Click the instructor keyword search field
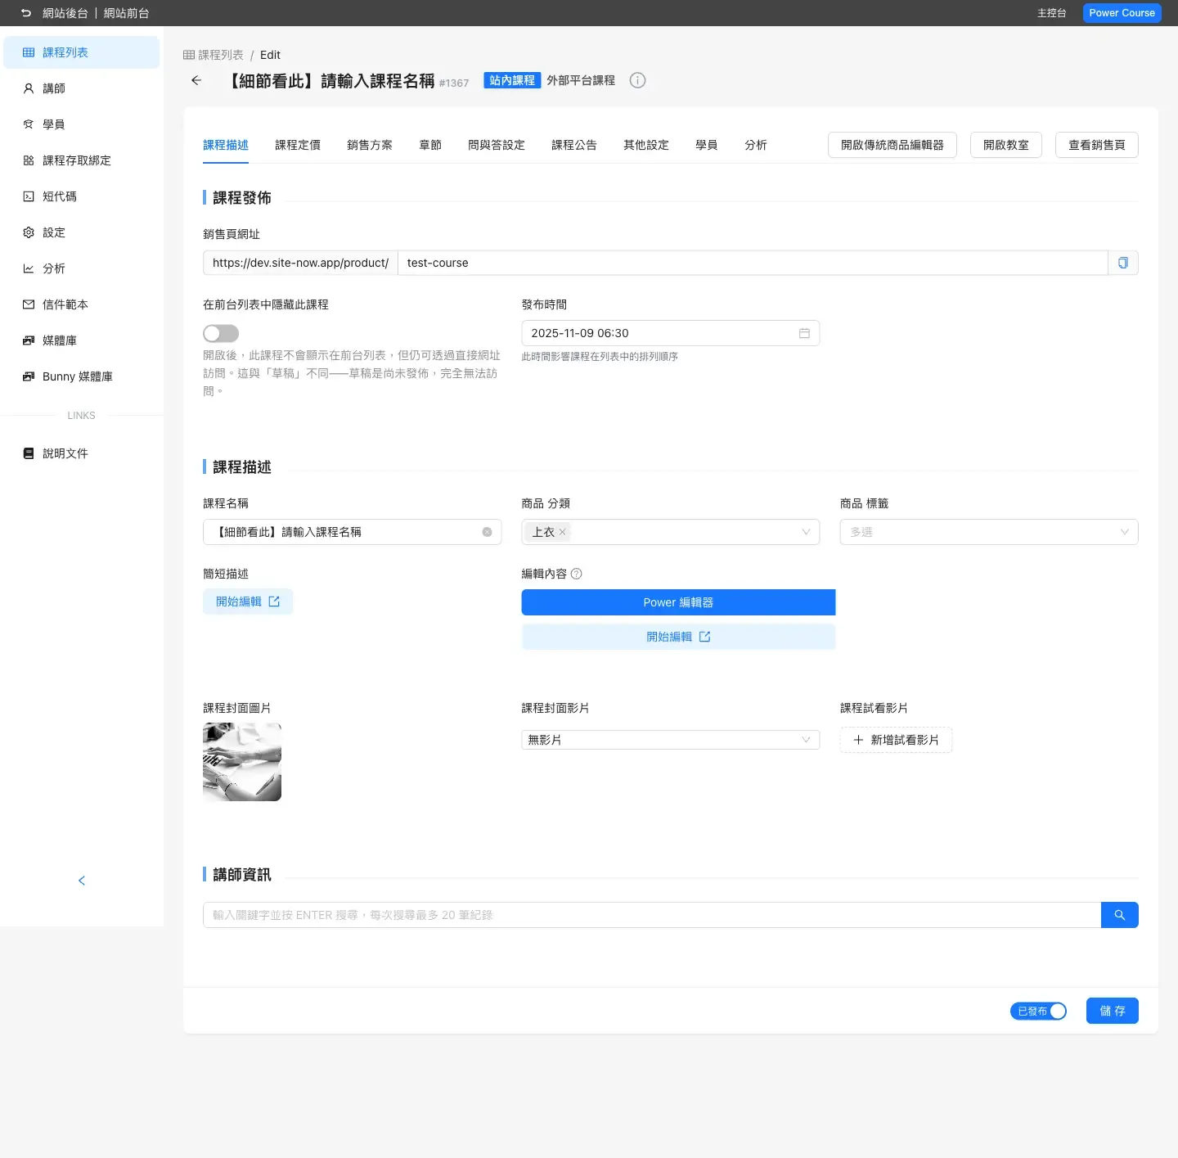1178x1158 pixels. point(652,915)
